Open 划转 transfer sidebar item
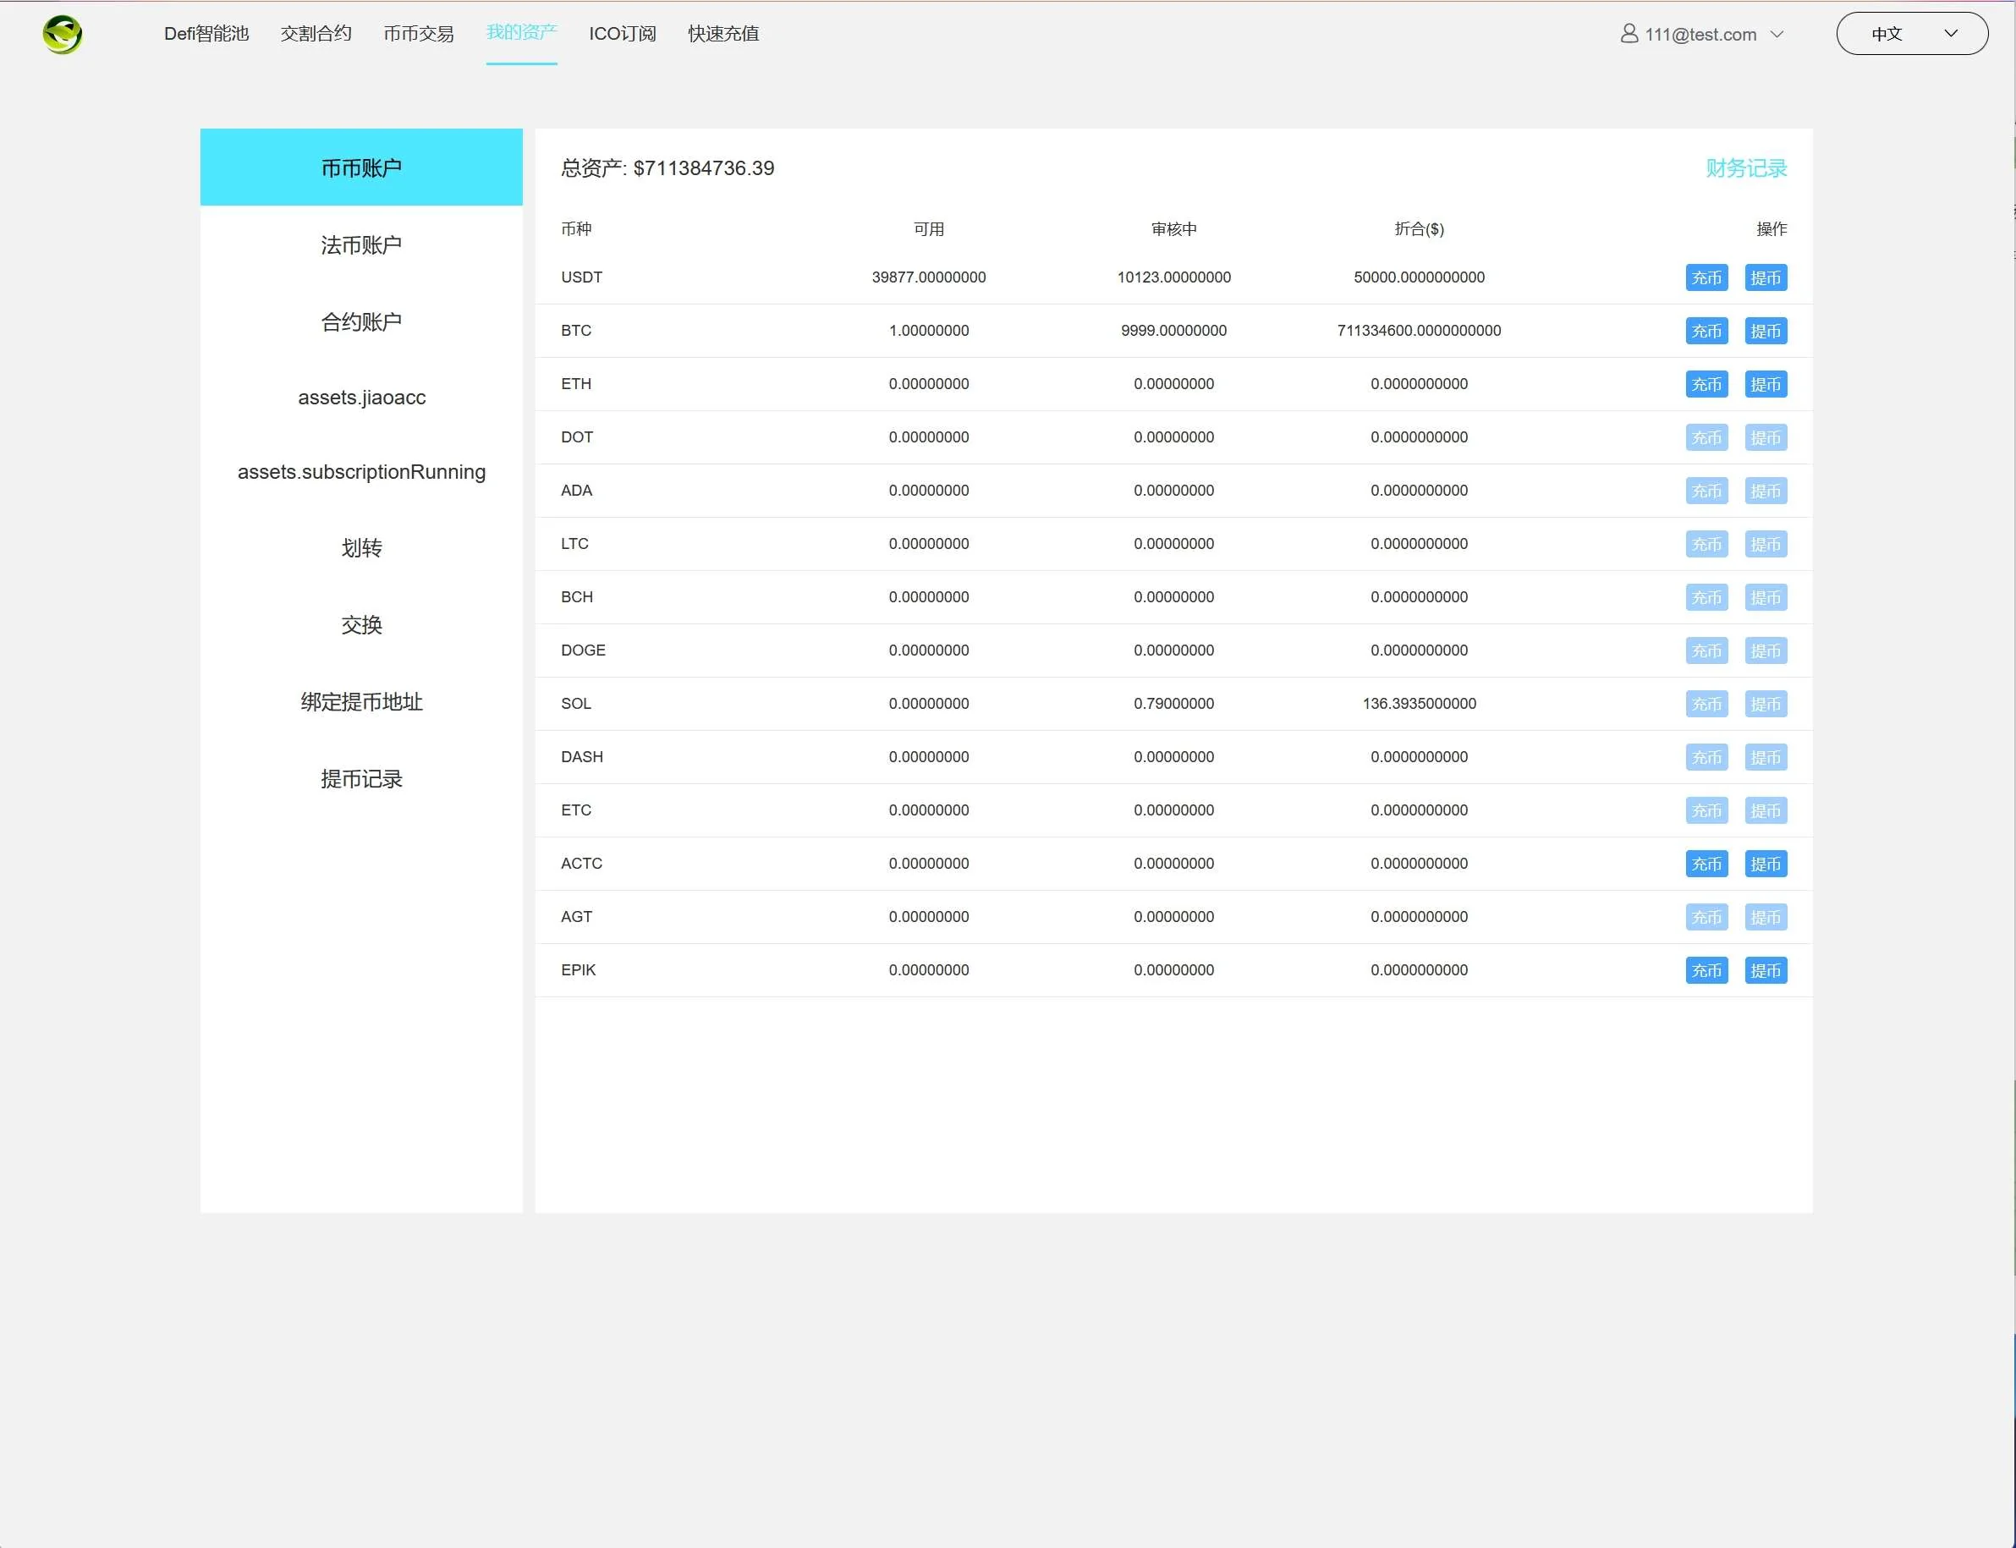This screenshot has height=1548, width=2016. tap(361, 548)
